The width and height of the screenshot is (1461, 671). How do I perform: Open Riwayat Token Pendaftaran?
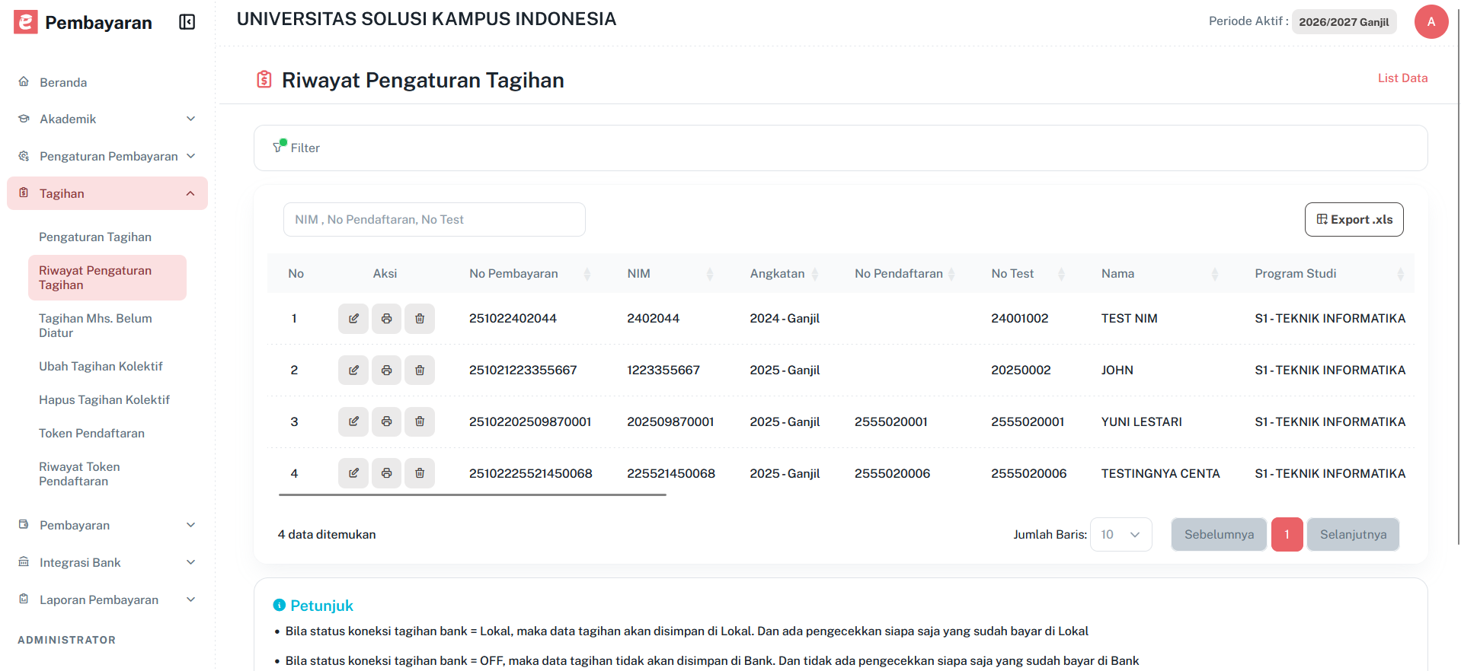pos(79,474)
